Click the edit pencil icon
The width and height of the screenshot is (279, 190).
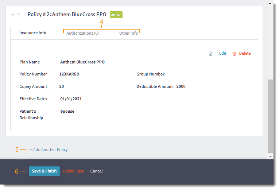210,54
